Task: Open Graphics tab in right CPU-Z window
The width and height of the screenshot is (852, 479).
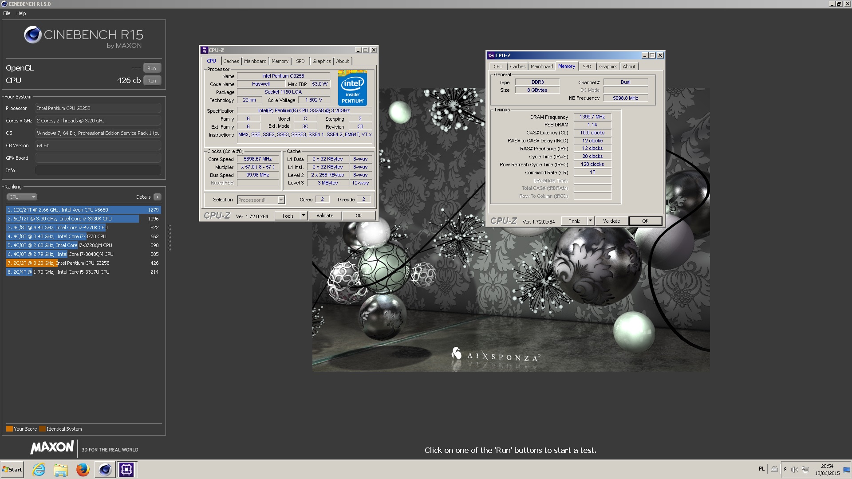Action: [x=608, y=67]
